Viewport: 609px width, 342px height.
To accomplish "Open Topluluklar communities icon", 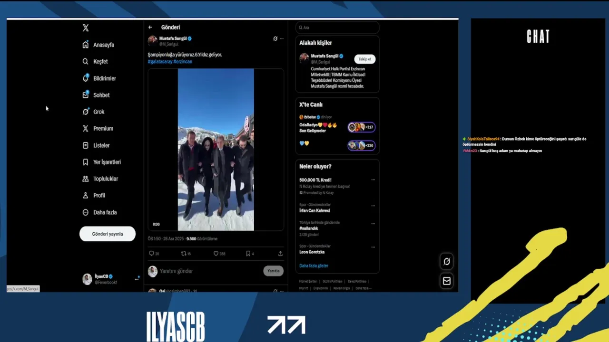I will pyautogui.click(x=86, y=179).
